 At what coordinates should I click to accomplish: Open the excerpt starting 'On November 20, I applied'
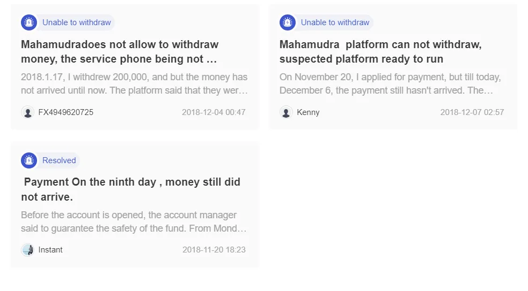pos(390,83)
